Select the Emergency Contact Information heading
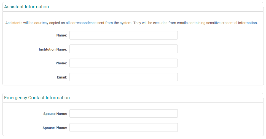Screen dimensions: 266x139 (37, 98)
